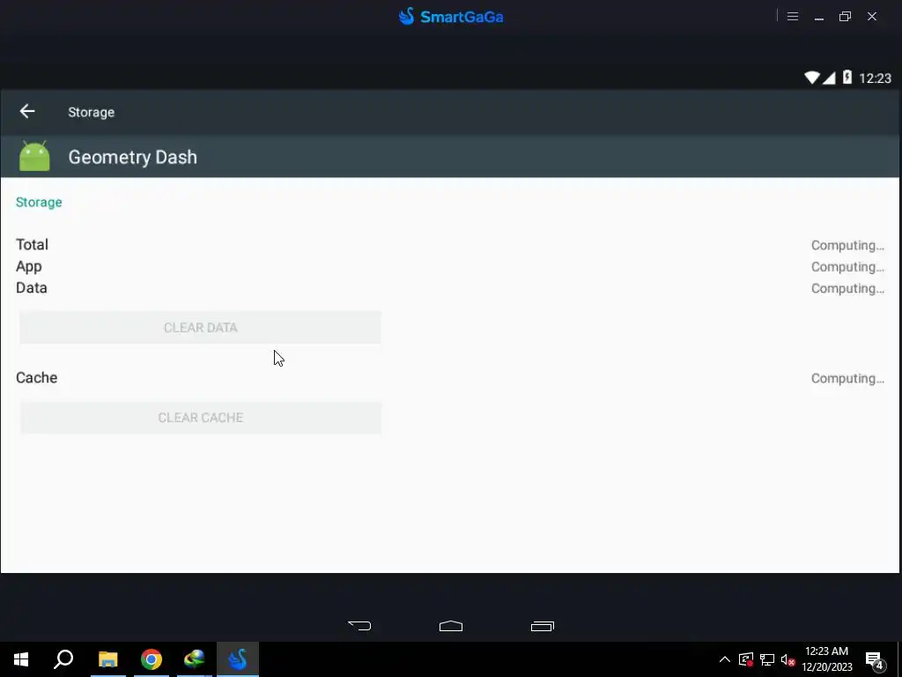Click the Wi-Fi status icon
902x677 pixels.
click(811, 78)
